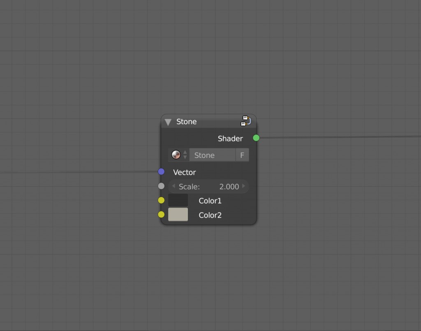The width and height of the screenshot is (421, 331).
Task: Click the Scale value slider
Action: click(209, 186)
